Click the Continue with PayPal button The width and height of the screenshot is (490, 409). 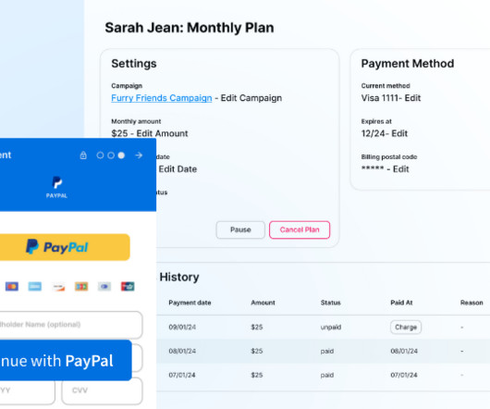coord(66,361)
